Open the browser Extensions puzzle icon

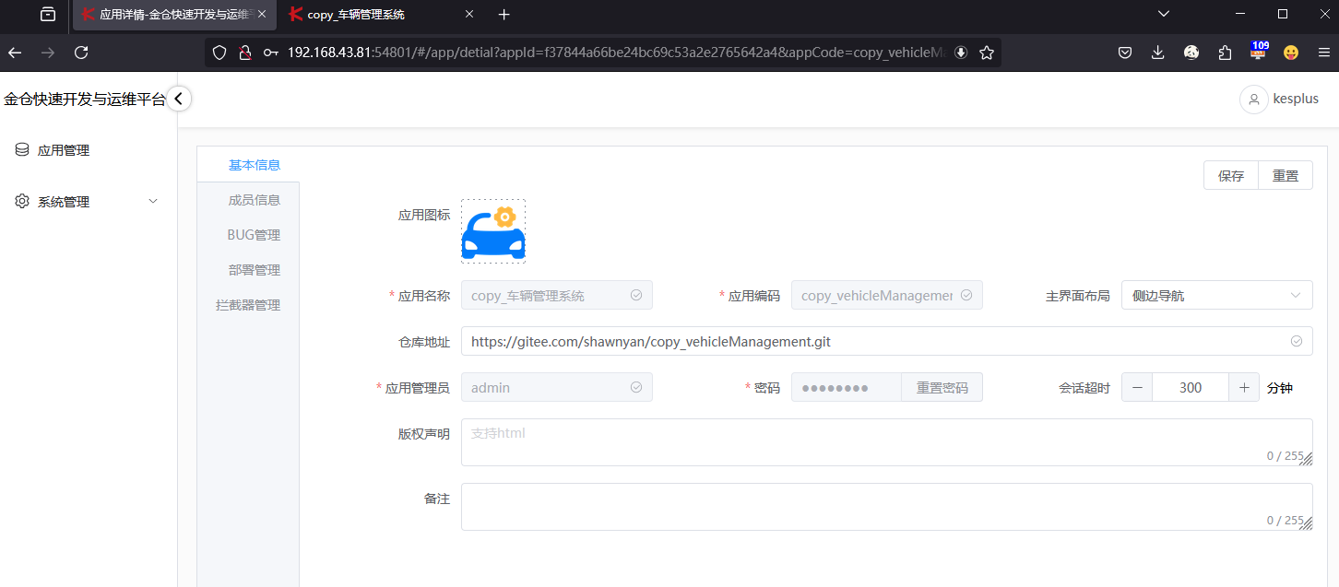point(1225,53)
